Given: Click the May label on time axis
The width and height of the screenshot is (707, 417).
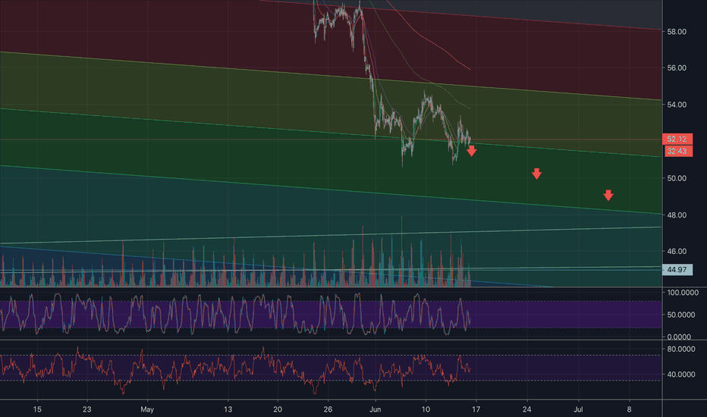Looking at the screenshot, I should (147, 409).
